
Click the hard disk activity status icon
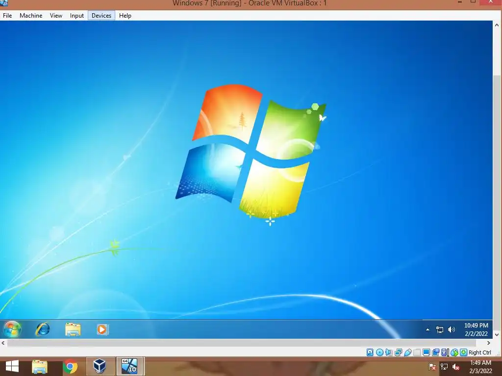click(x=370, y=352)
